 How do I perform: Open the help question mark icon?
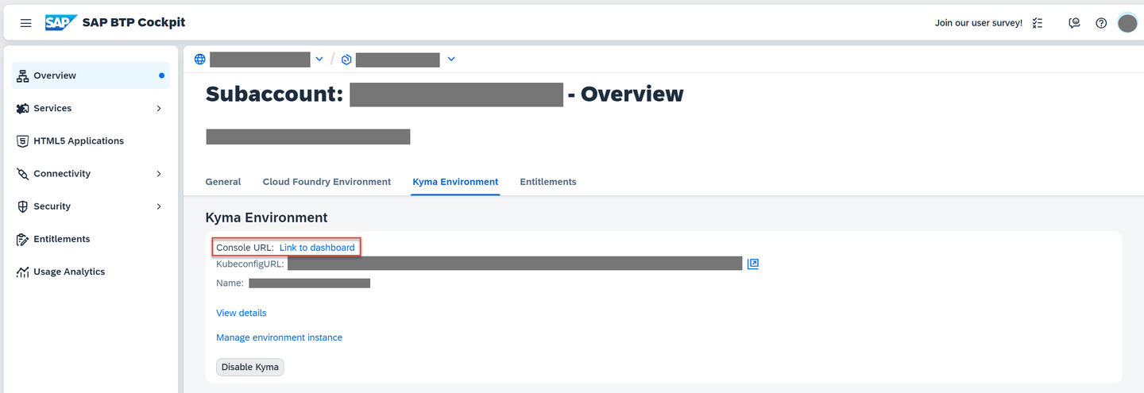[1101, 23]
